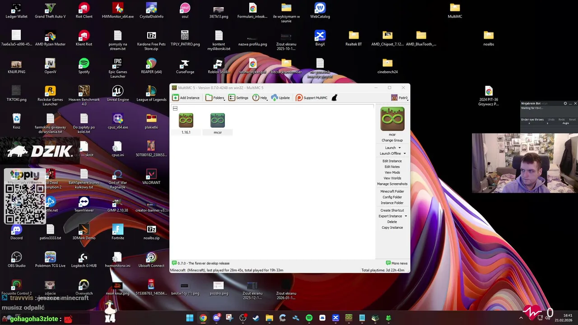Open AMD Ryzen Master desktop icon
This screenshot has width=578, height=325.
pos(50,39)
